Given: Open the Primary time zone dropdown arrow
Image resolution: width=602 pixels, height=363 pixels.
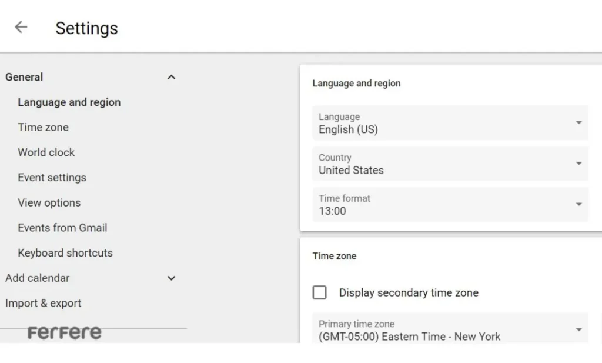Looking at the screenshot, I should [578, 330].
